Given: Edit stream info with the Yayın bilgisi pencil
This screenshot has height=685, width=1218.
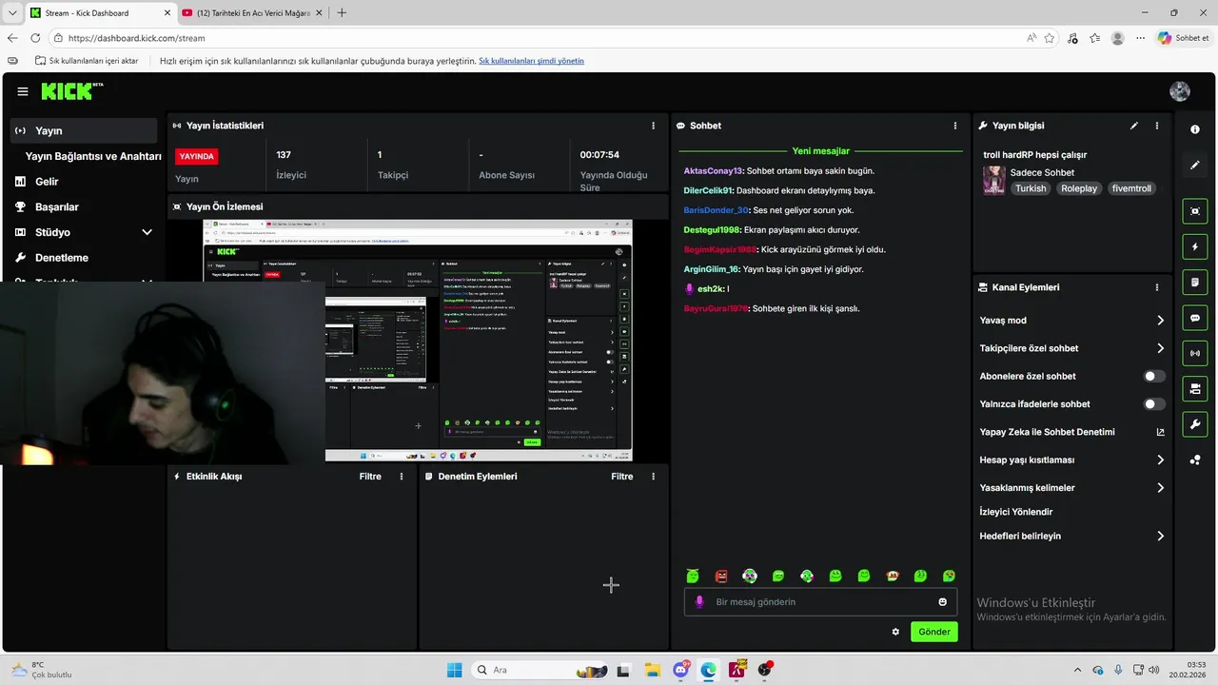Looking at the screenshot, I should 1134,126.
